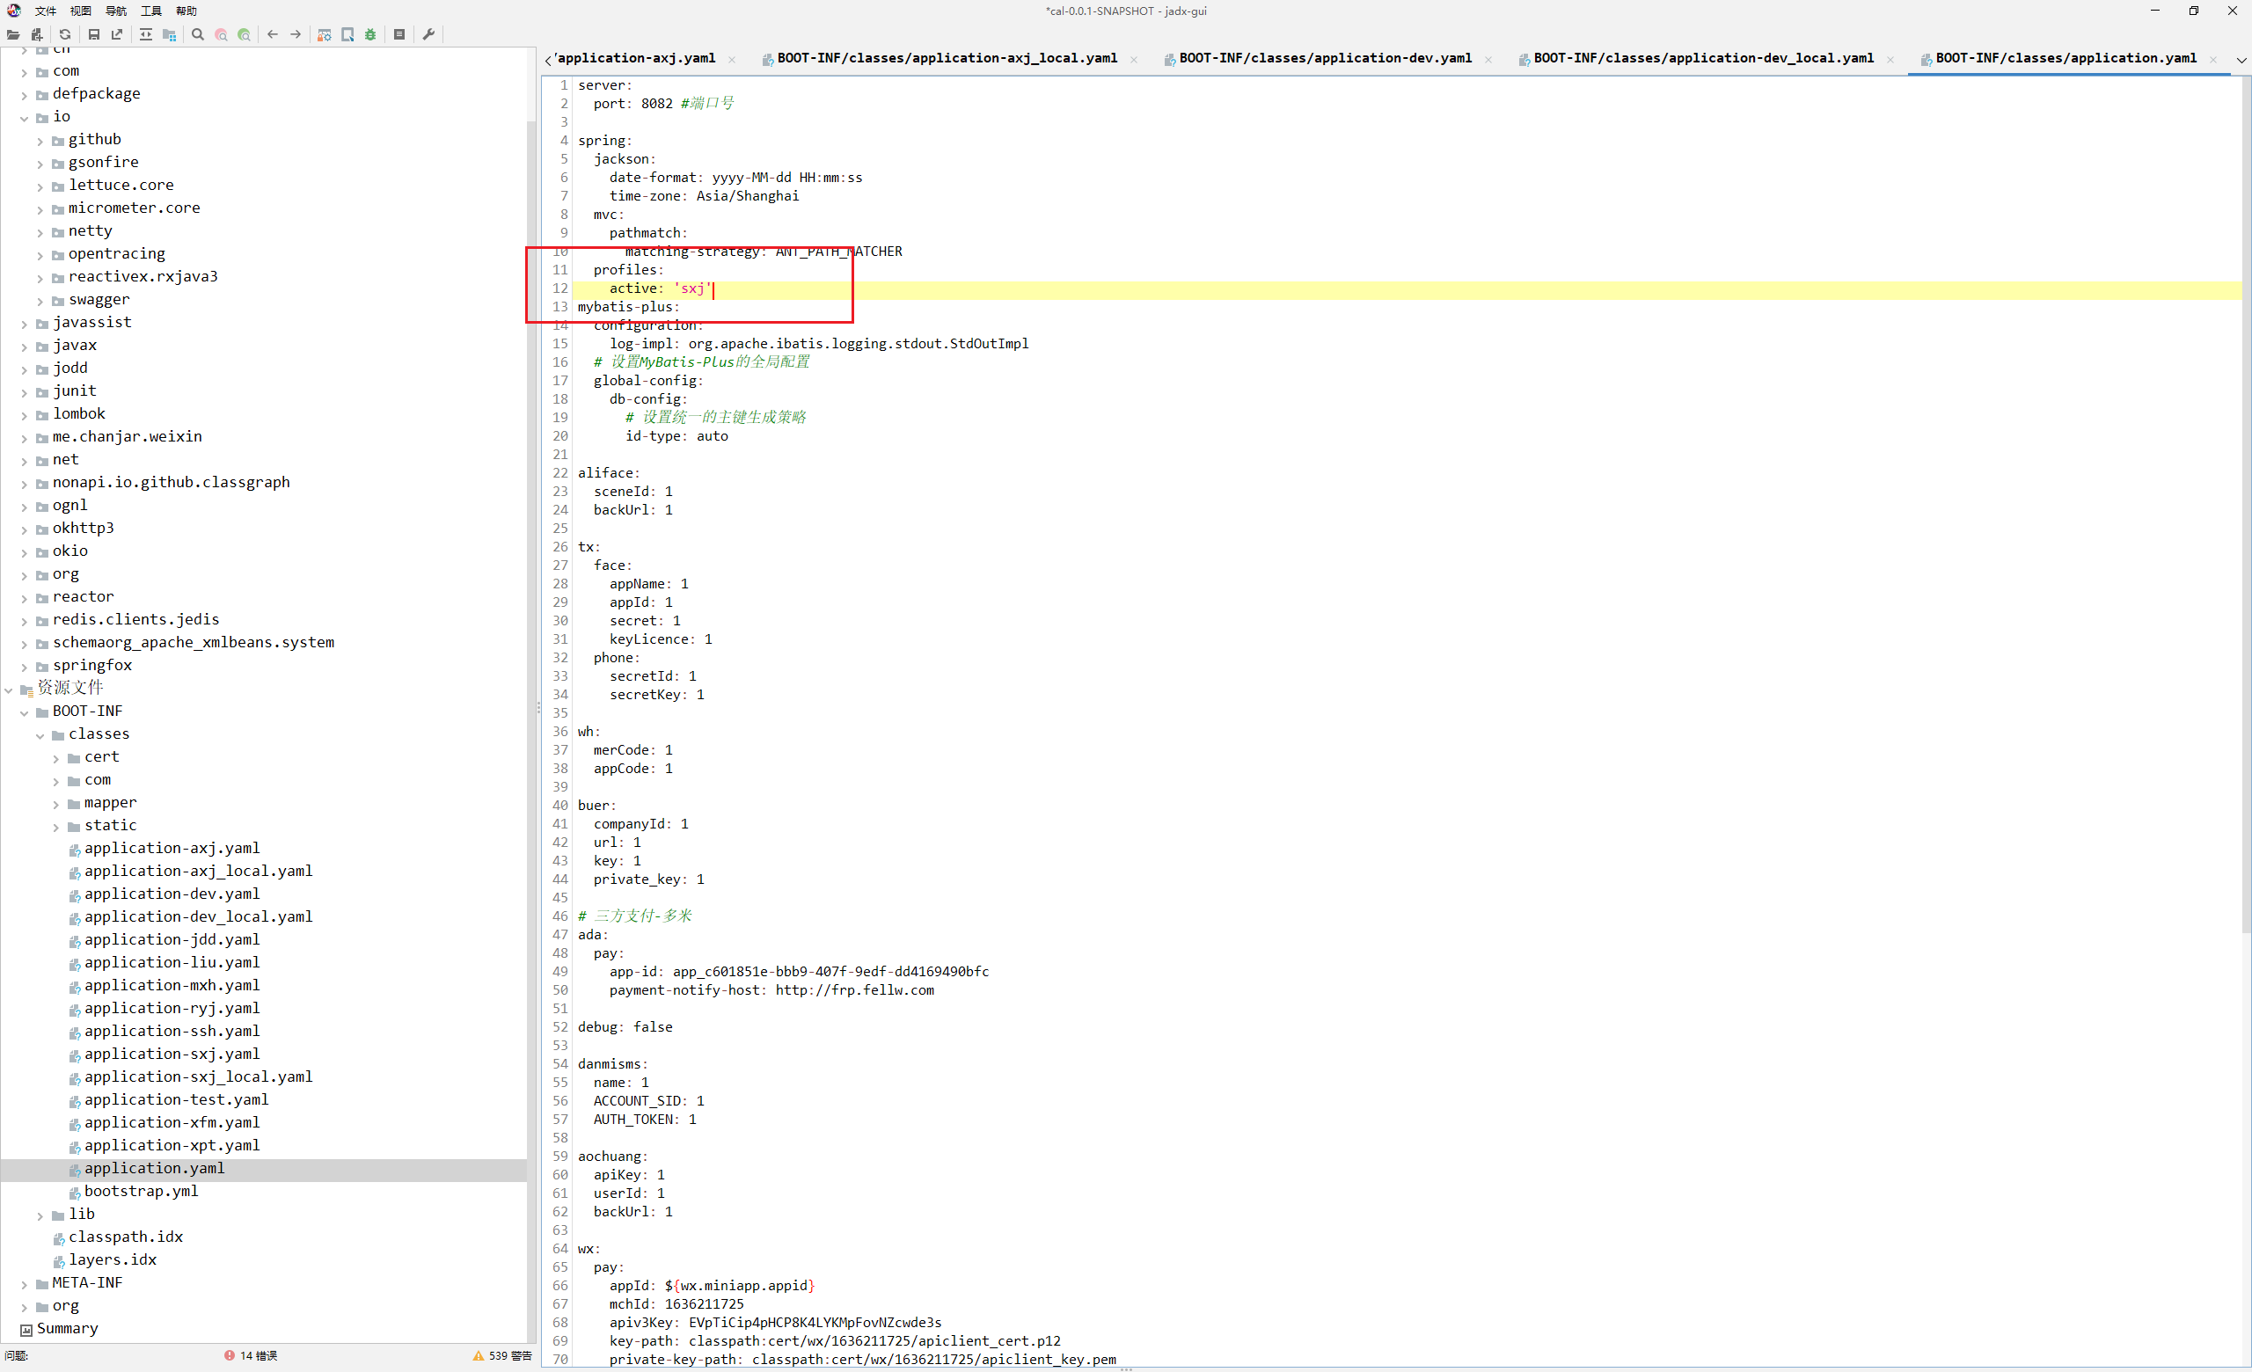Expand the cert folder
2252x1372 pixels.
coord(56,758)
